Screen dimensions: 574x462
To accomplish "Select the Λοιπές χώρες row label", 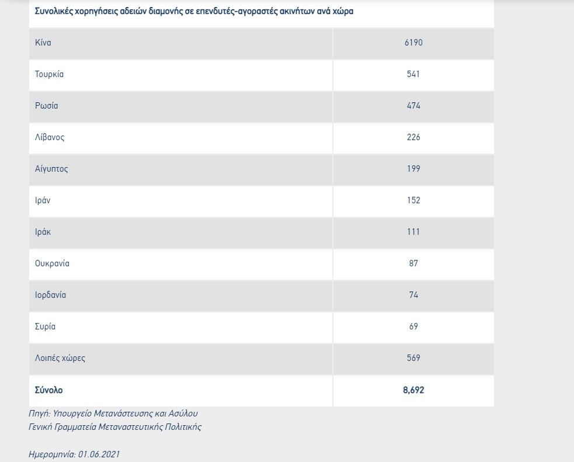I will 60,358.
